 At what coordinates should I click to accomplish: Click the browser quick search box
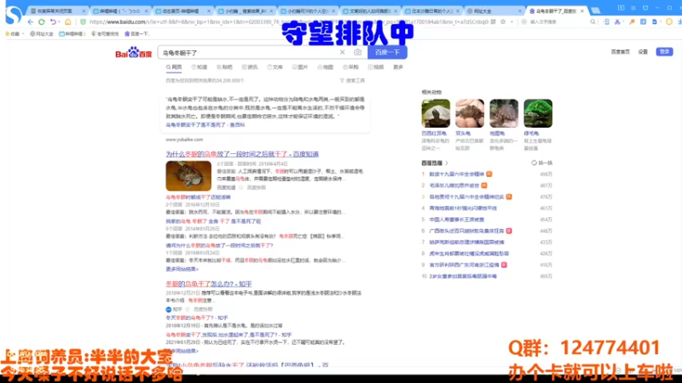[x=557, y=22]
